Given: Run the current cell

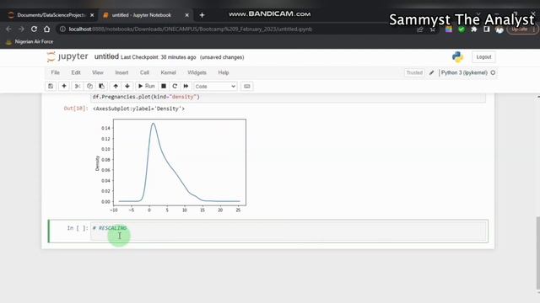Looking at the screenshot, I should coord(146,86).
